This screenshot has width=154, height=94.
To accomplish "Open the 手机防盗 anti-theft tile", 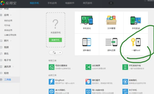I will pyautogui.click(x=136, y=22).
